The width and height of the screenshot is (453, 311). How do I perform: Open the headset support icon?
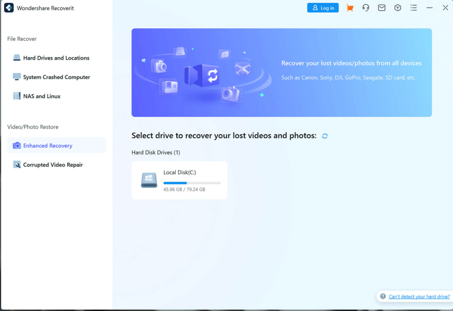(x=366, y=8)
